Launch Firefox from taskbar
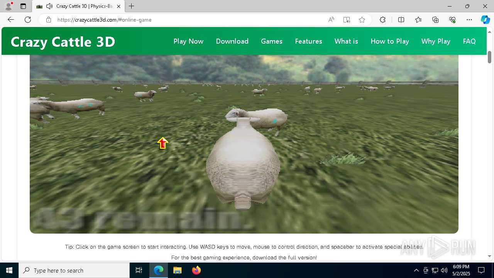 pos(196,270)
